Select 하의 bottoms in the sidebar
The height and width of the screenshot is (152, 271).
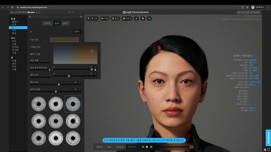14,66
